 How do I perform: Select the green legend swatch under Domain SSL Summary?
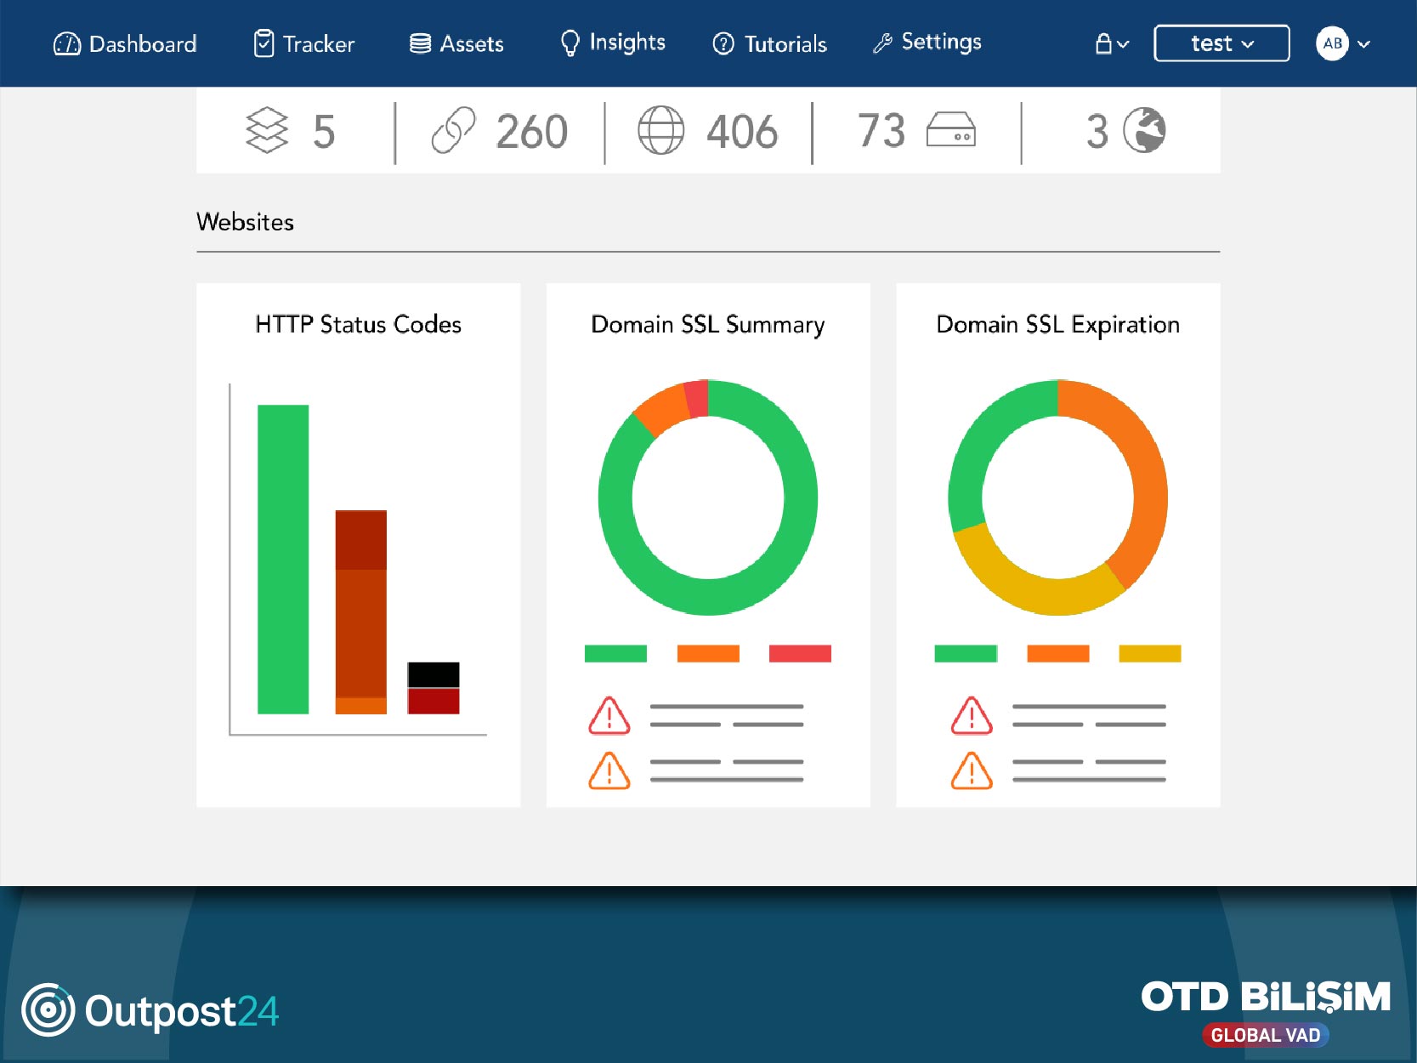click(x=615, y=653)
